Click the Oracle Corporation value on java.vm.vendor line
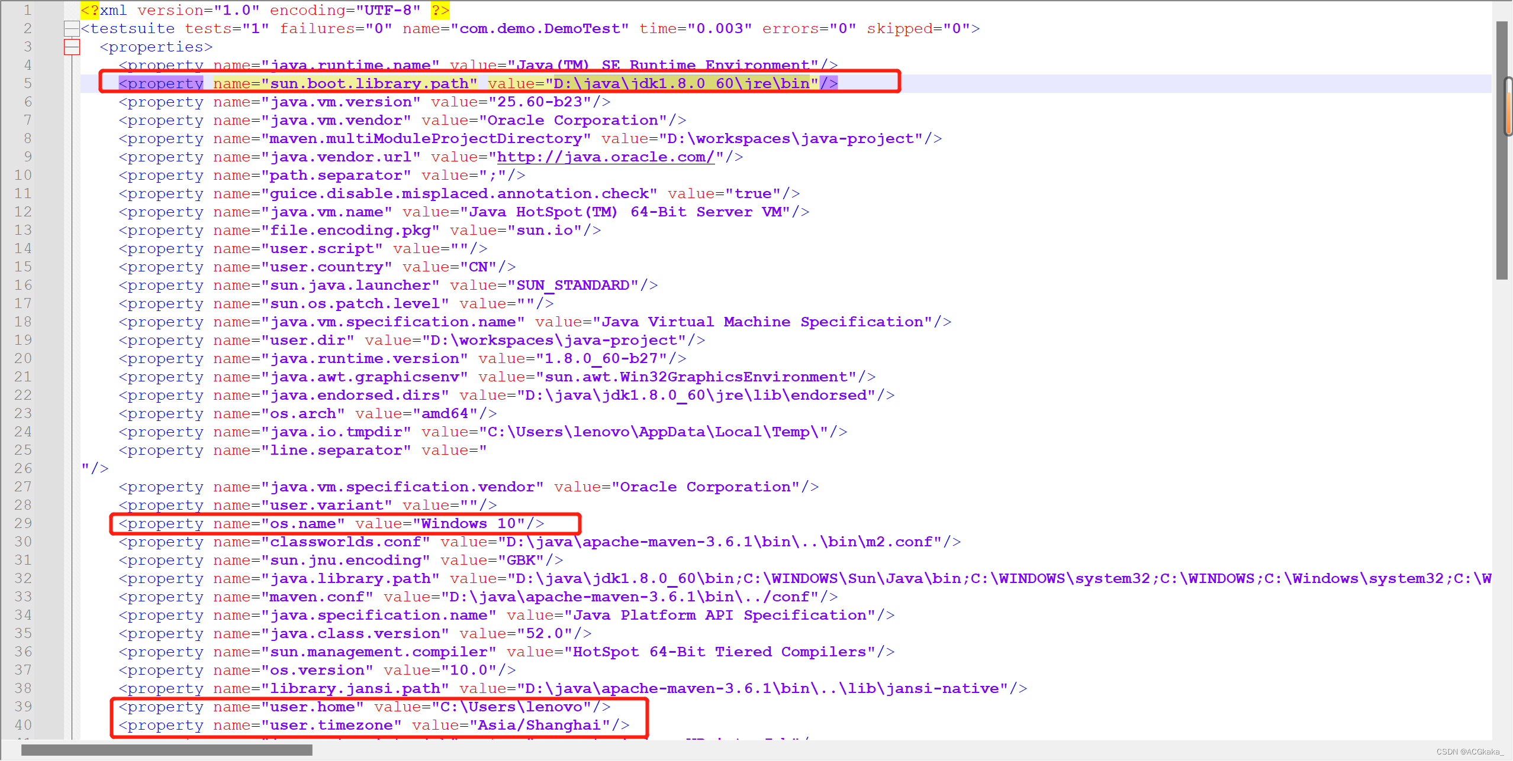 (x=573, y=120)
